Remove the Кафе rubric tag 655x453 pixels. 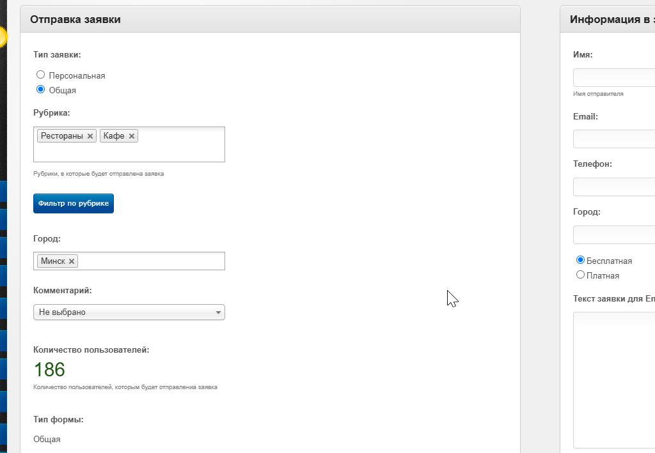(x=132, y=136)
